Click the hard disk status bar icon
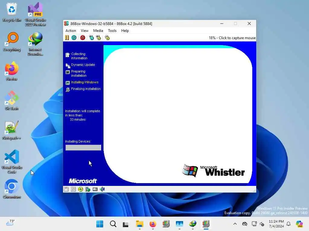Viewport: 309px width, 231px height. (x=95, y=189)
